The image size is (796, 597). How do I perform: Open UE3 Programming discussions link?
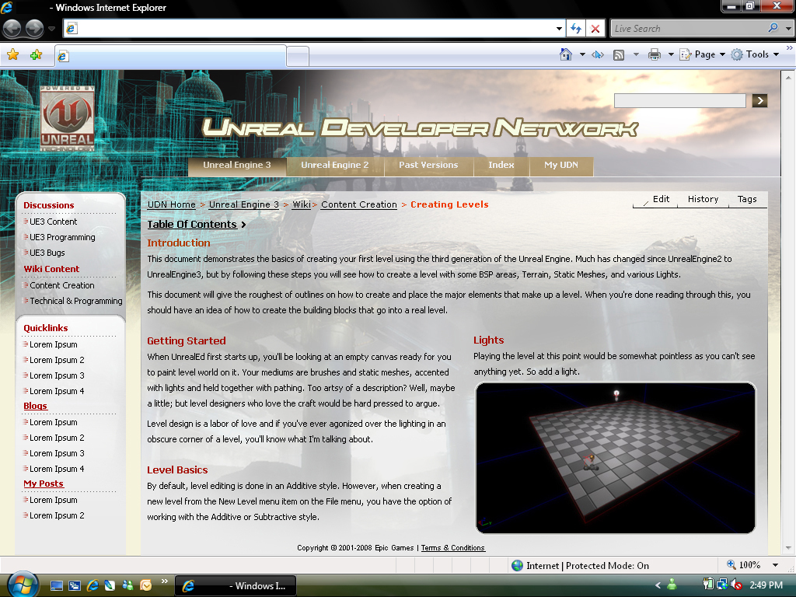62,237
